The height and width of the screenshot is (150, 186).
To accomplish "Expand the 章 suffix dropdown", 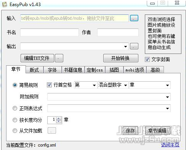I will [167, 85].
